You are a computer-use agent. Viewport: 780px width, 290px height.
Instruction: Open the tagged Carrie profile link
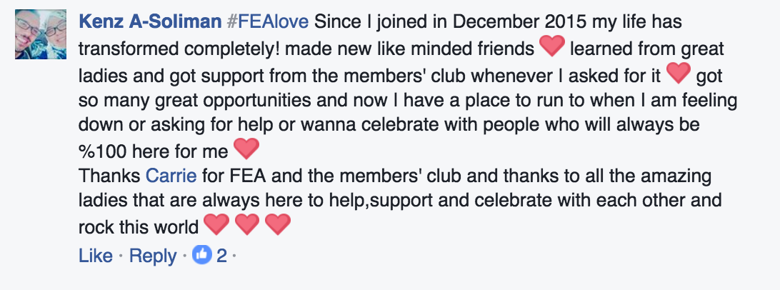(171, 175)
